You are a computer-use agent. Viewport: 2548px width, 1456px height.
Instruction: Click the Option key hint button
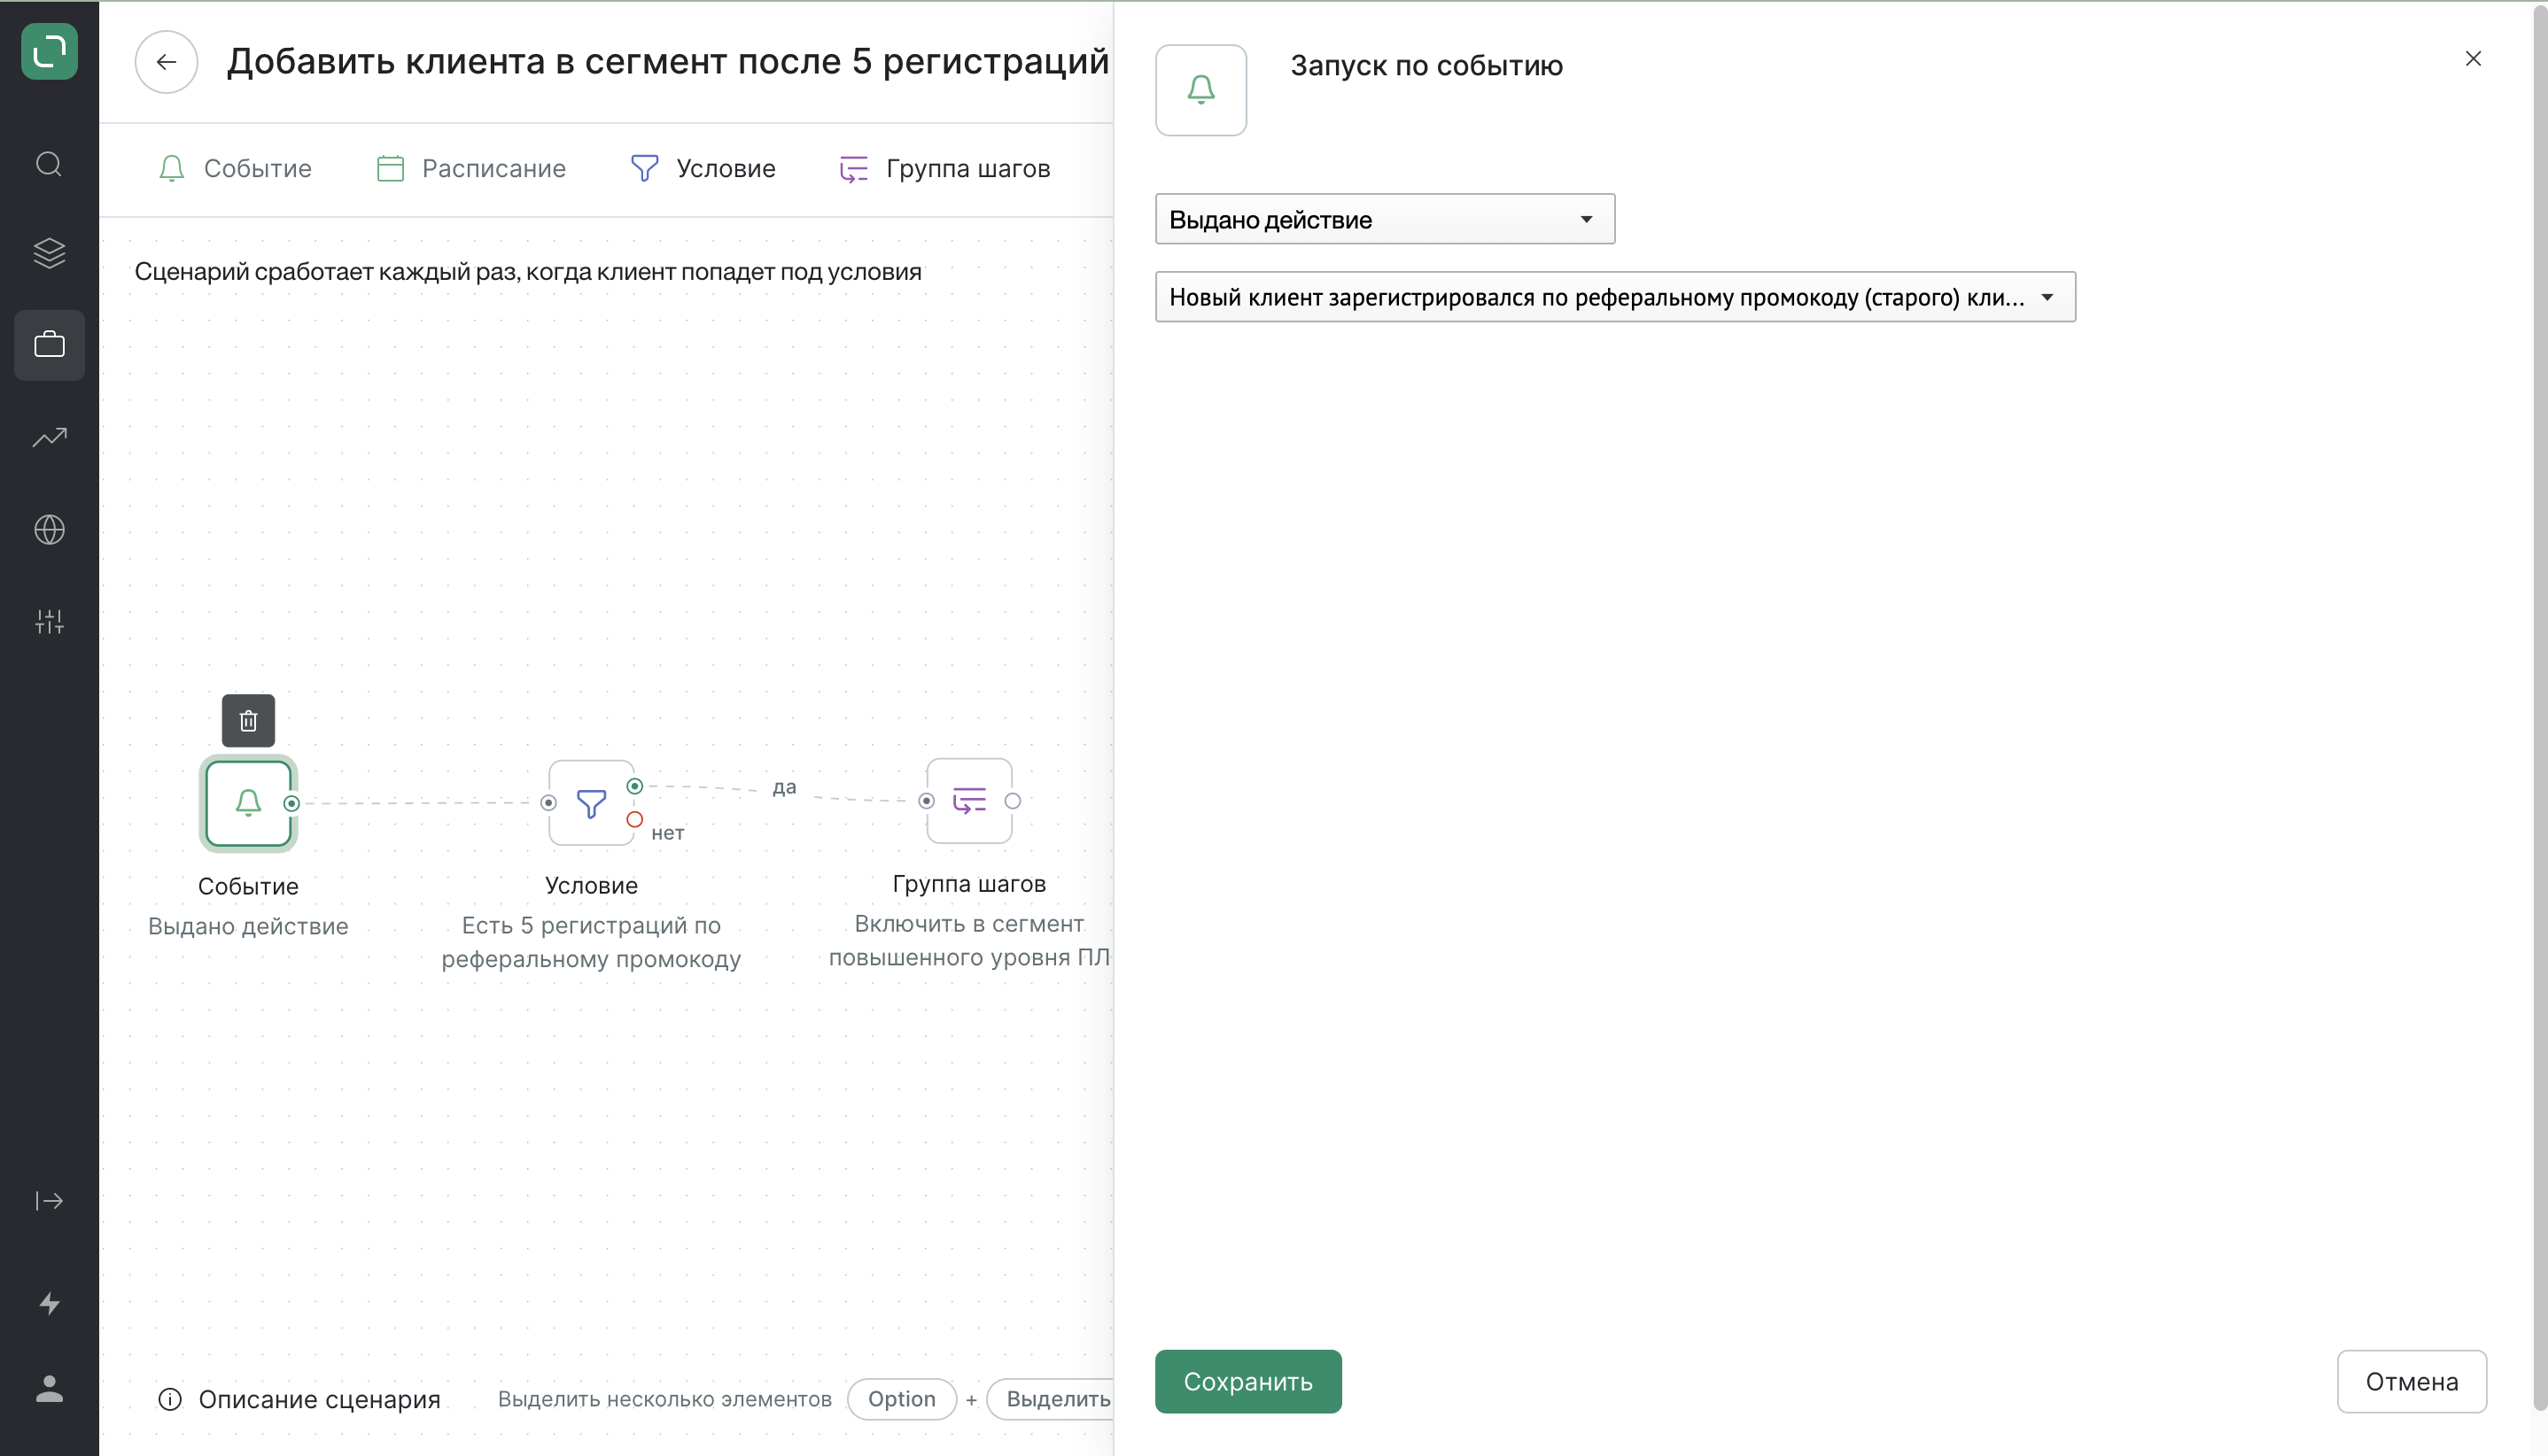(901, 1399)
